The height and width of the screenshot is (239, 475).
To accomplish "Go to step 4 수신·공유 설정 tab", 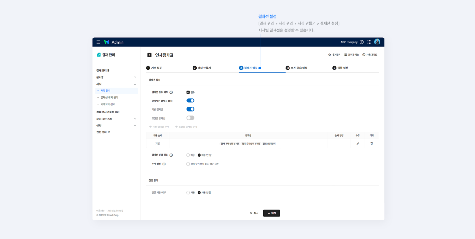I will pyautogui.click(x=296, y=68).
